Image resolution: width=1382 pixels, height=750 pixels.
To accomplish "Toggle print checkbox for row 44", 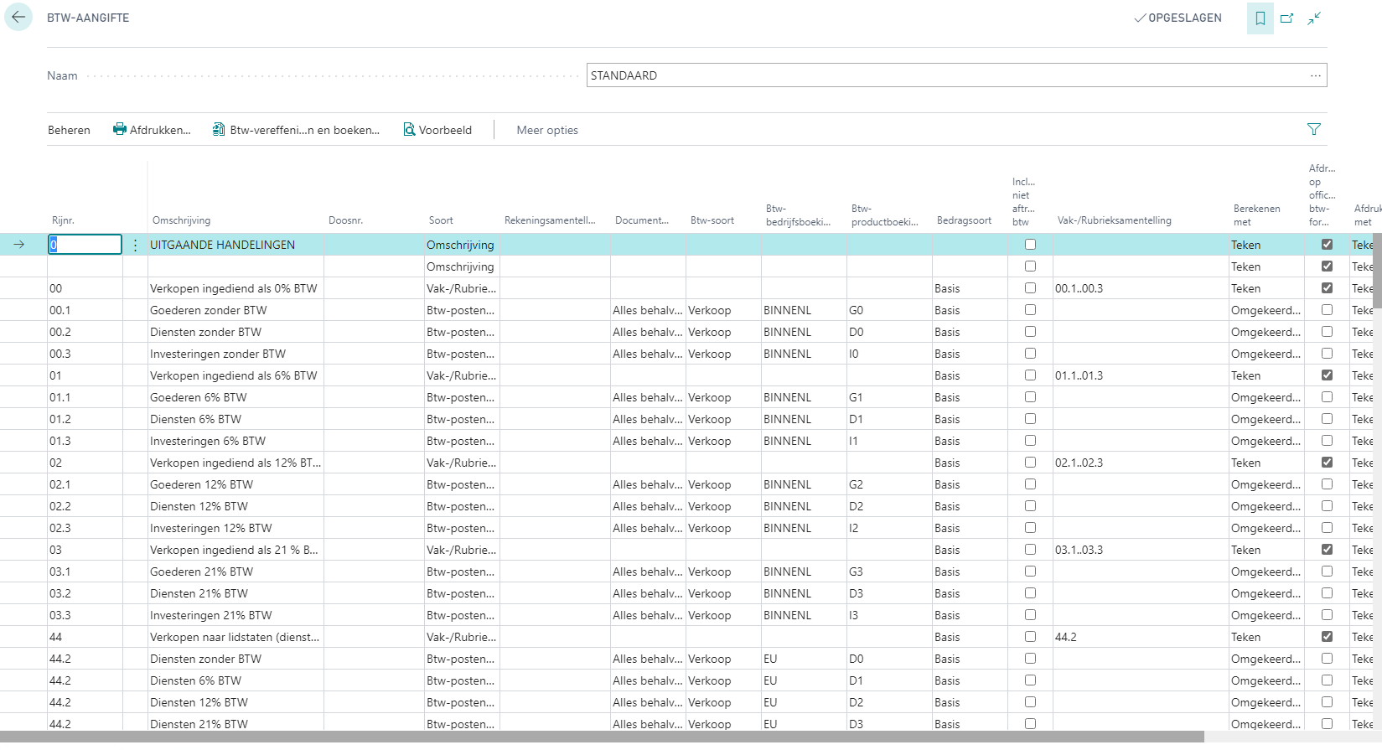I will (1327, 637).
